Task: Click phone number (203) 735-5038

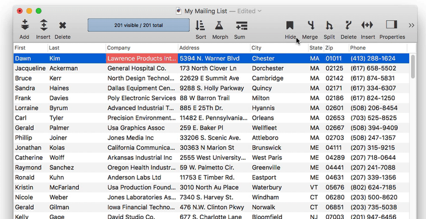Action: [374, 207]
